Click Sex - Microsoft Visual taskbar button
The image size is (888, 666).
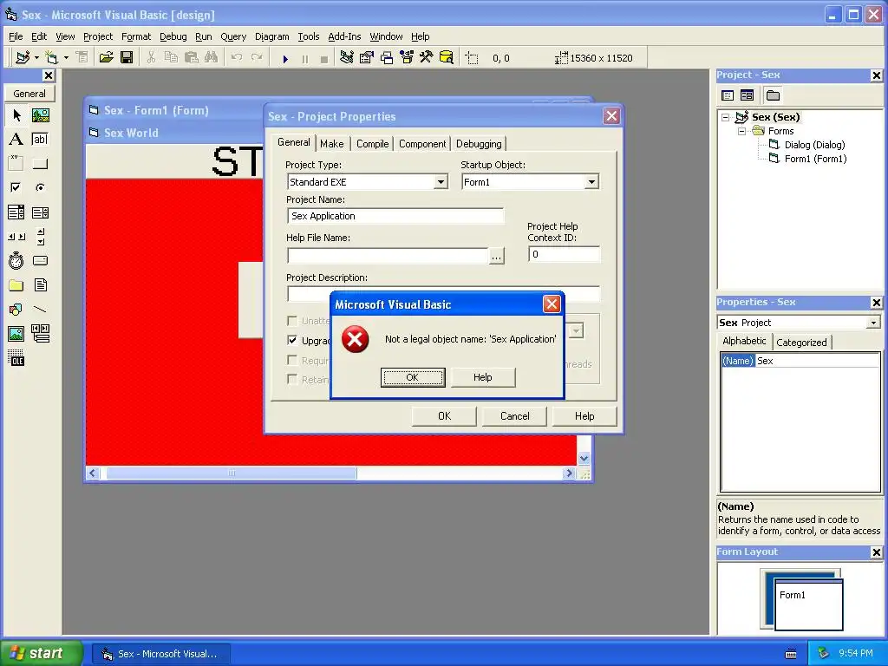click(x=160, y=654)
